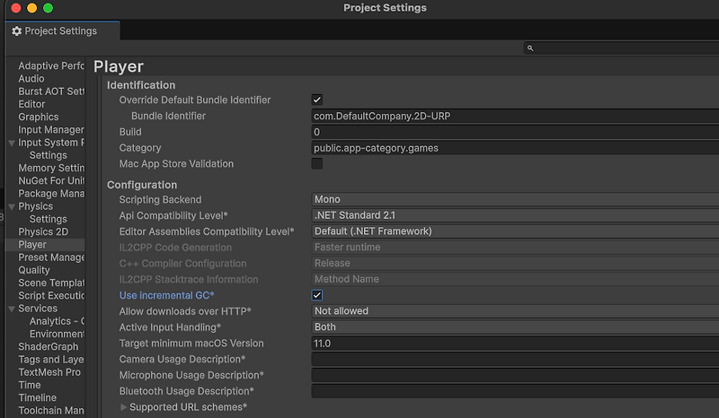The height and width of the screenshot is (418, 719).
Task: Collapse the Services tree arrow
Action: pyautogui.click(x=12, y=309)
